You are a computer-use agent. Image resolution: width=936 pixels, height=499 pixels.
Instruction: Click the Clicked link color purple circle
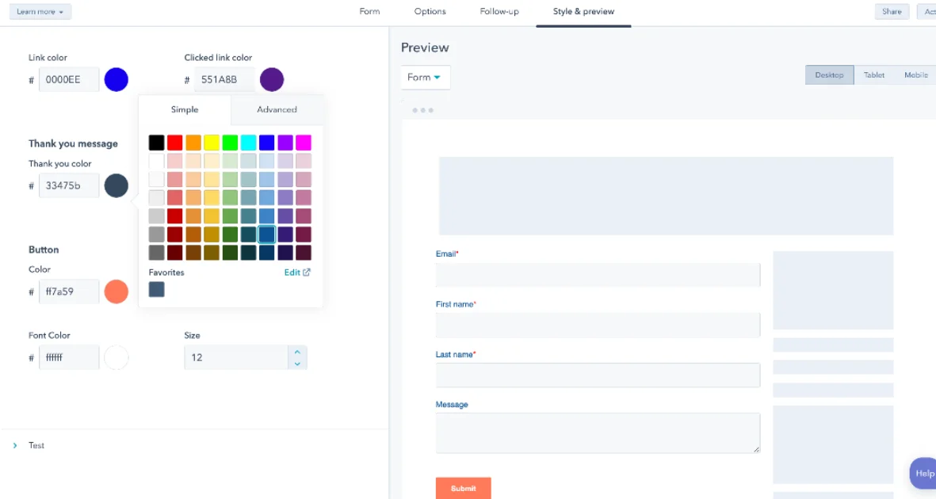[272, 79]
